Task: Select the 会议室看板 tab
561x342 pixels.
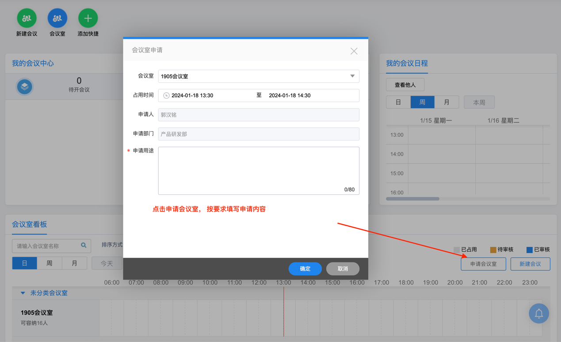Action: coord(29,224)
